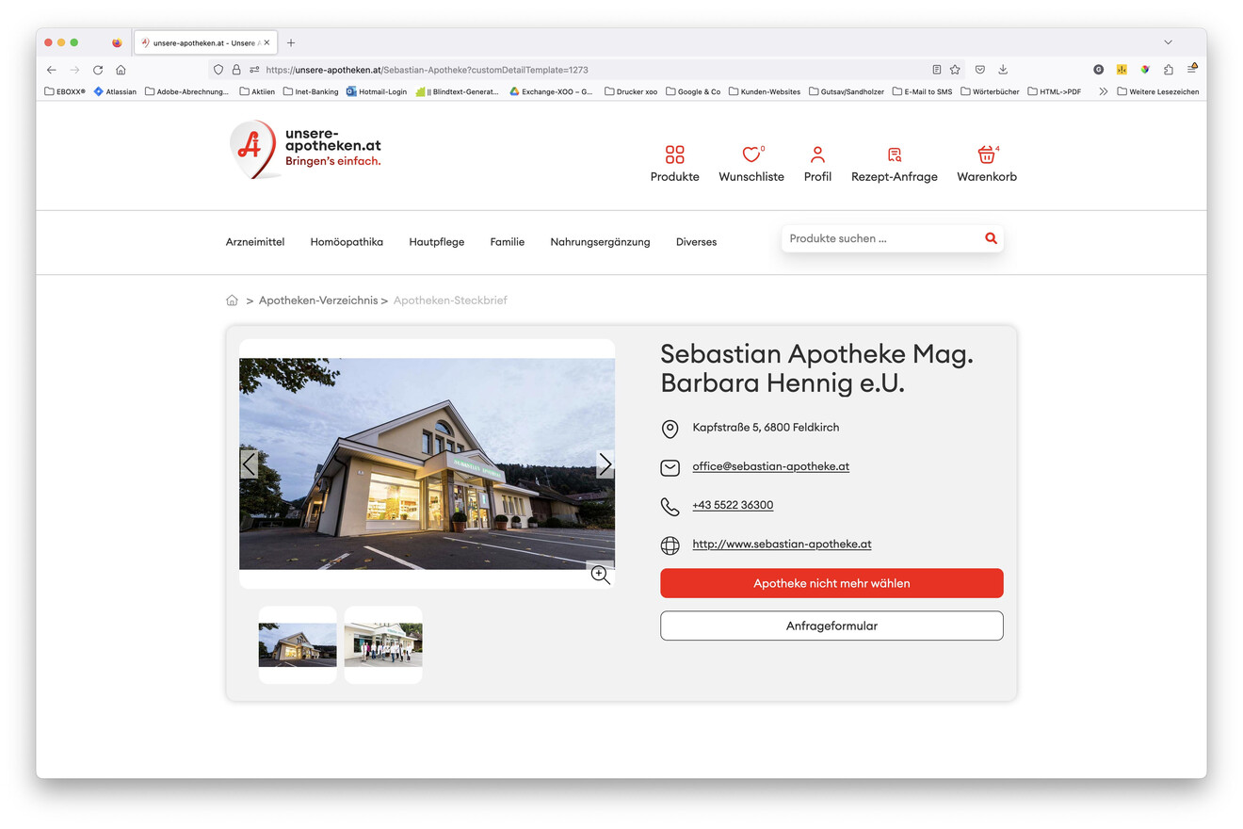Open the Anfrageformular button
Image resolution: width=1243 pixels, height=829 pixels.
click(831, 626)
